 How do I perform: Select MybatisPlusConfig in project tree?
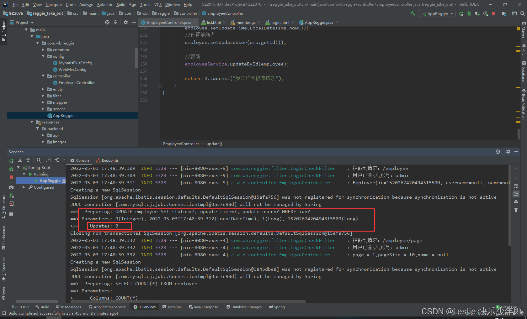click(75, 63)
